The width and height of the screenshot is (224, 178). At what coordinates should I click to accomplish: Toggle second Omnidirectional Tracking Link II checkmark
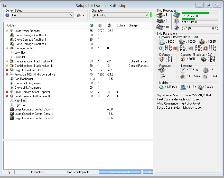tap(7, 66)
